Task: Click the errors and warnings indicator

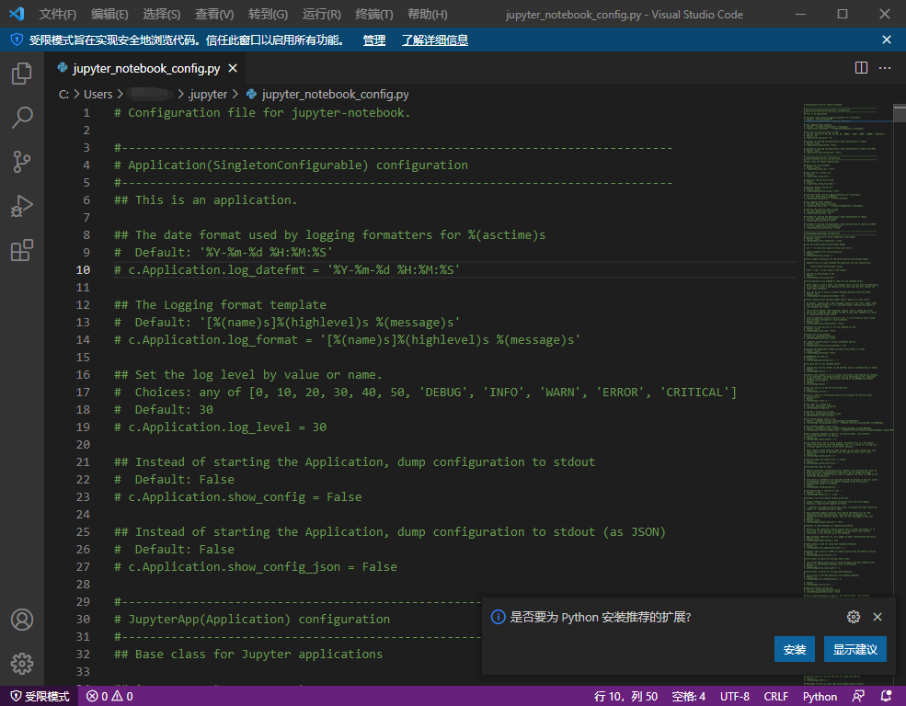Action: point(109,696)
